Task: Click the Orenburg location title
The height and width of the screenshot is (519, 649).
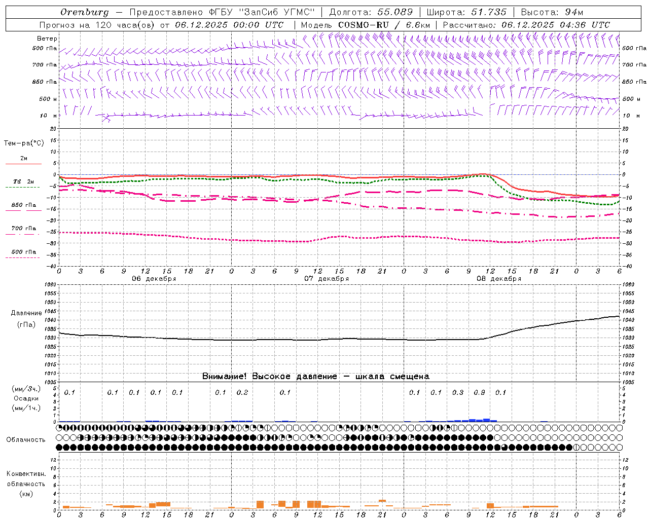Action: [x=84, y=12]
